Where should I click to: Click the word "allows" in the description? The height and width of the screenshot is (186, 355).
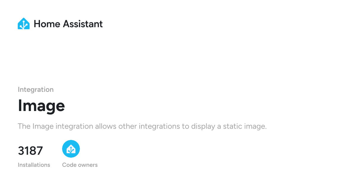pyautogui.click(x=106, y=126)
